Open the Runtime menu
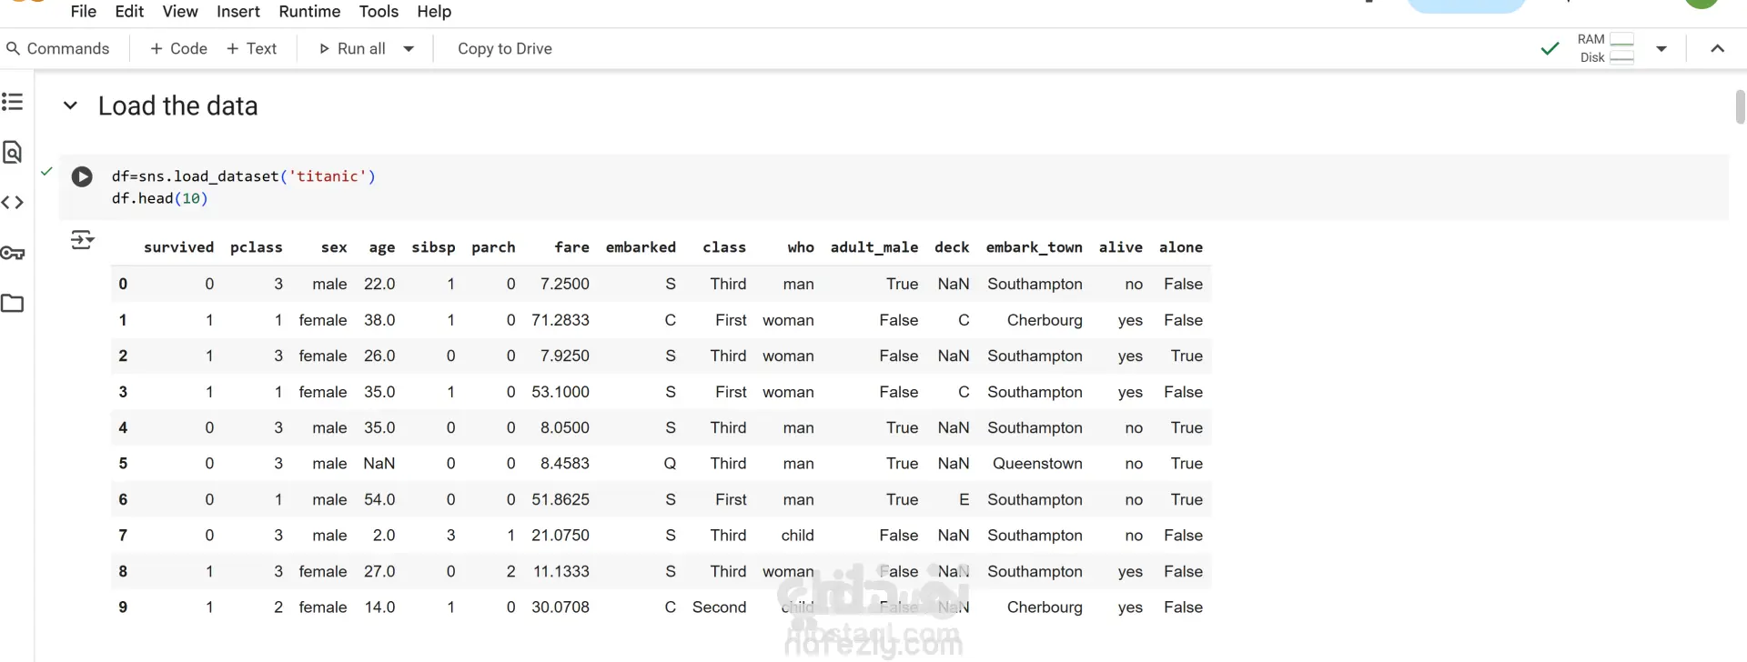Image resolution: width=1747 pixels, height=662 pixels. click(309, 12)
